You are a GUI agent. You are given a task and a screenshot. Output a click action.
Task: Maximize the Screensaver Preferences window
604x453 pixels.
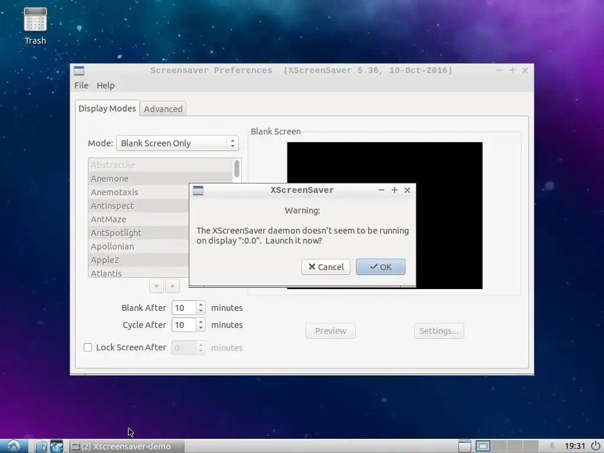(513, 71)
